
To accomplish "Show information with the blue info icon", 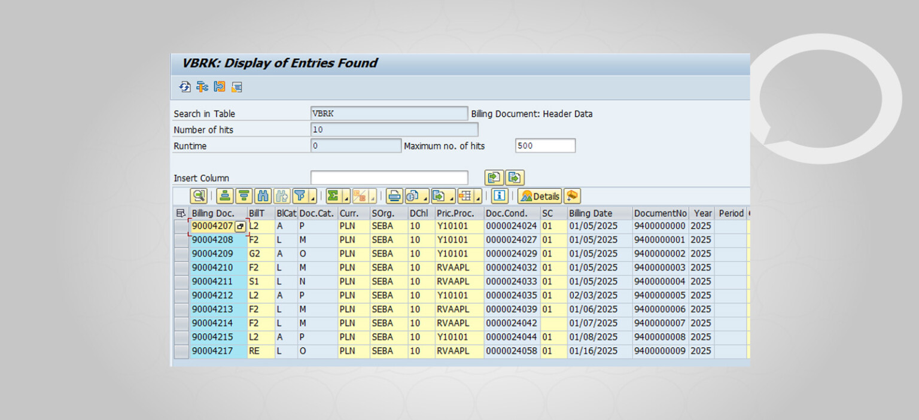I will coord(500,196).
